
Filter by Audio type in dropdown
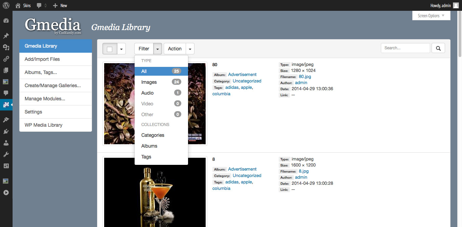pyautogui.click(x=147, y=93)
